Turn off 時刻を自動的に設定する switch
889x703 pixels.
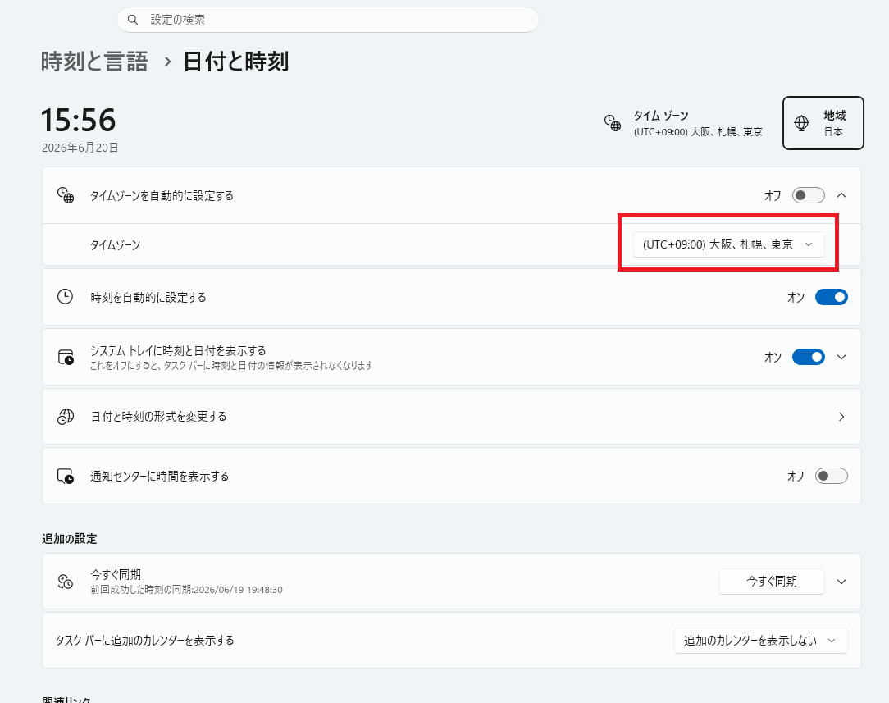pyautogui.click(x=831, y=297)
